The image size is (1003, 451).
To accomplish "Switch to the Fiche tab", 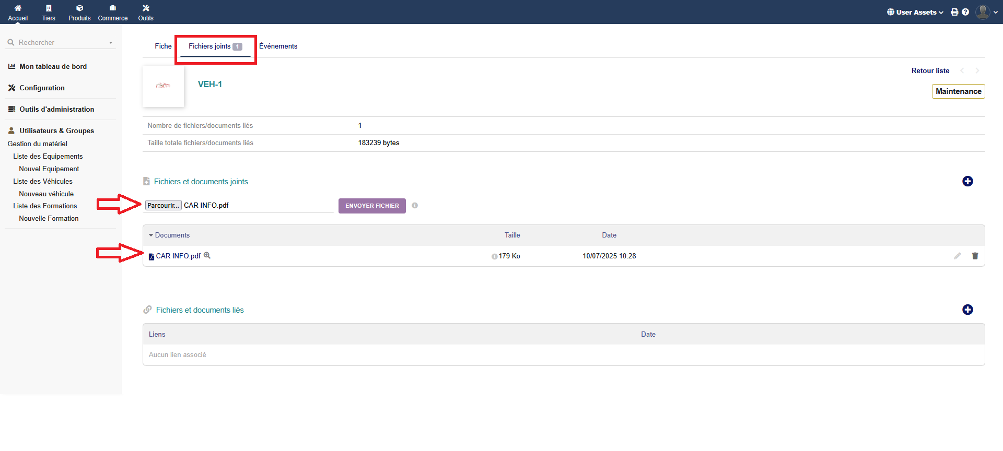I will (x=163, y=46).
